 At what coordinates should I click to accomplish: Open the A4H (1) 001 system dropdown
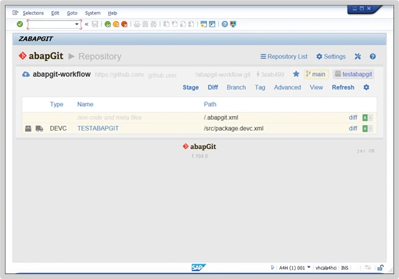pos(309,267)
